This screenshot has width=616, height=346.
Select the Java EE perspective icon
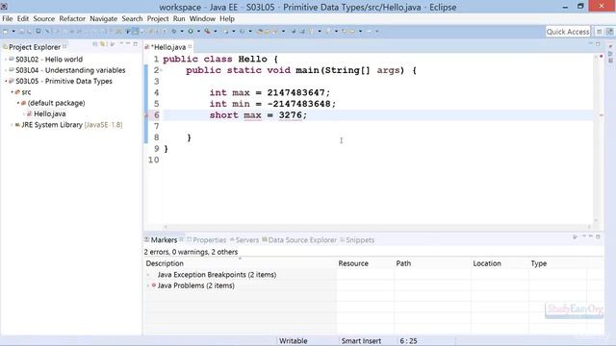click(x=609, y=32)
